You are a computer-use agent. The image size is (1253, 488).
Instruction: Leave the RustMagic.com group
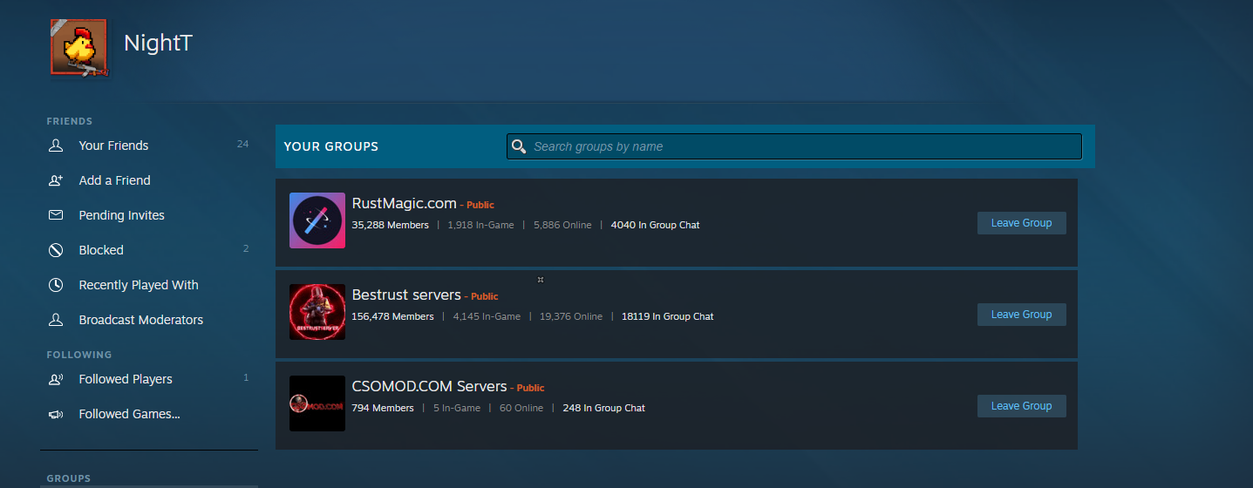[1021, 223]
